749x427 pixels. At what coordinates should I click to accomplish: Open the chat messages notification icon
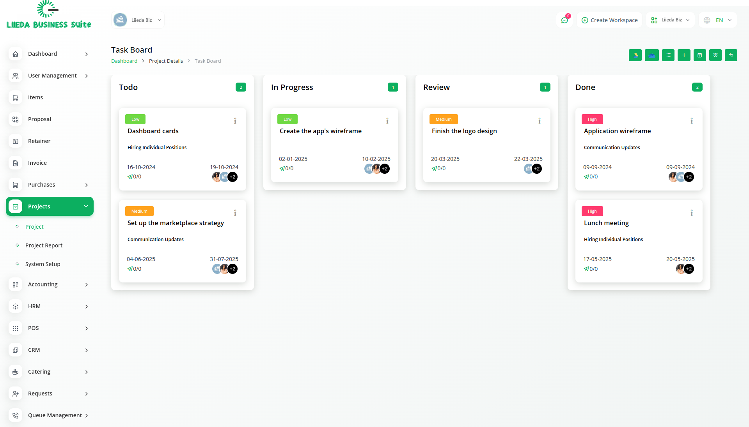tap(564, 20)
